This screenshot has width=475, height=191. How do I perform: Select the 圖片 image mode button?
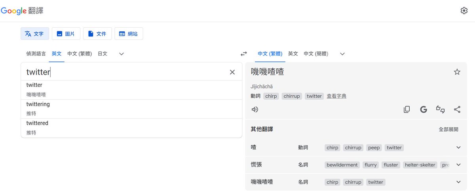point(66,34)
